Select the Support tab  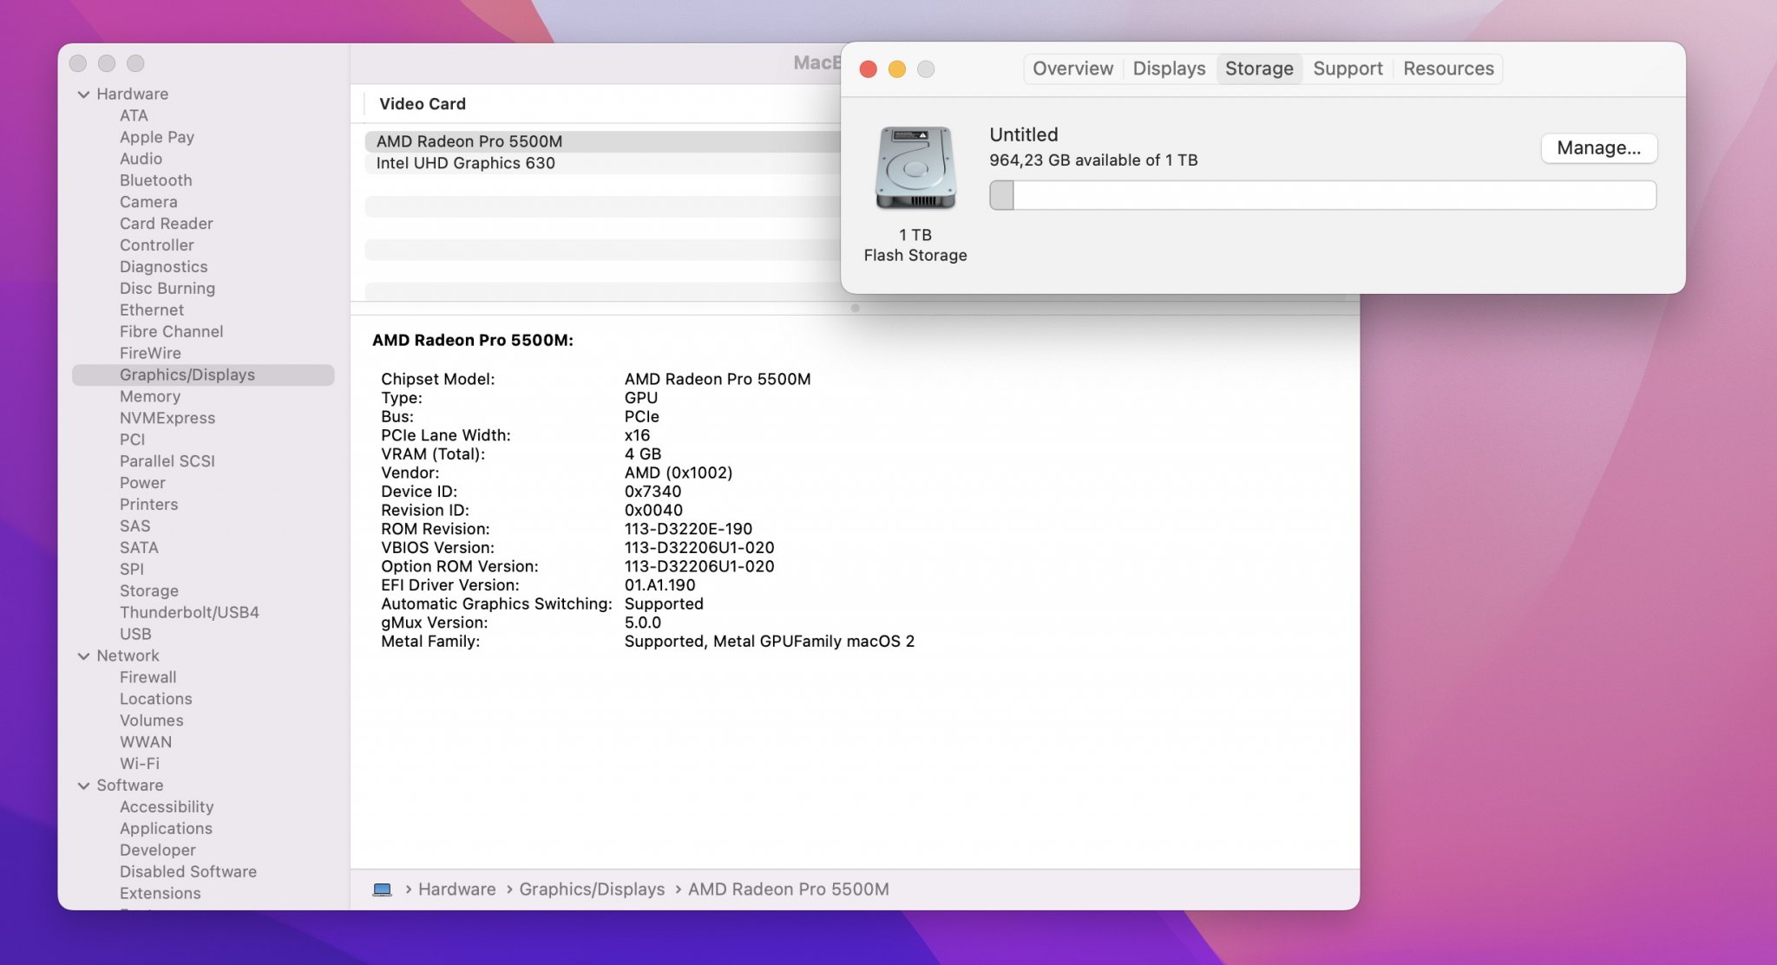[1348, 68]
